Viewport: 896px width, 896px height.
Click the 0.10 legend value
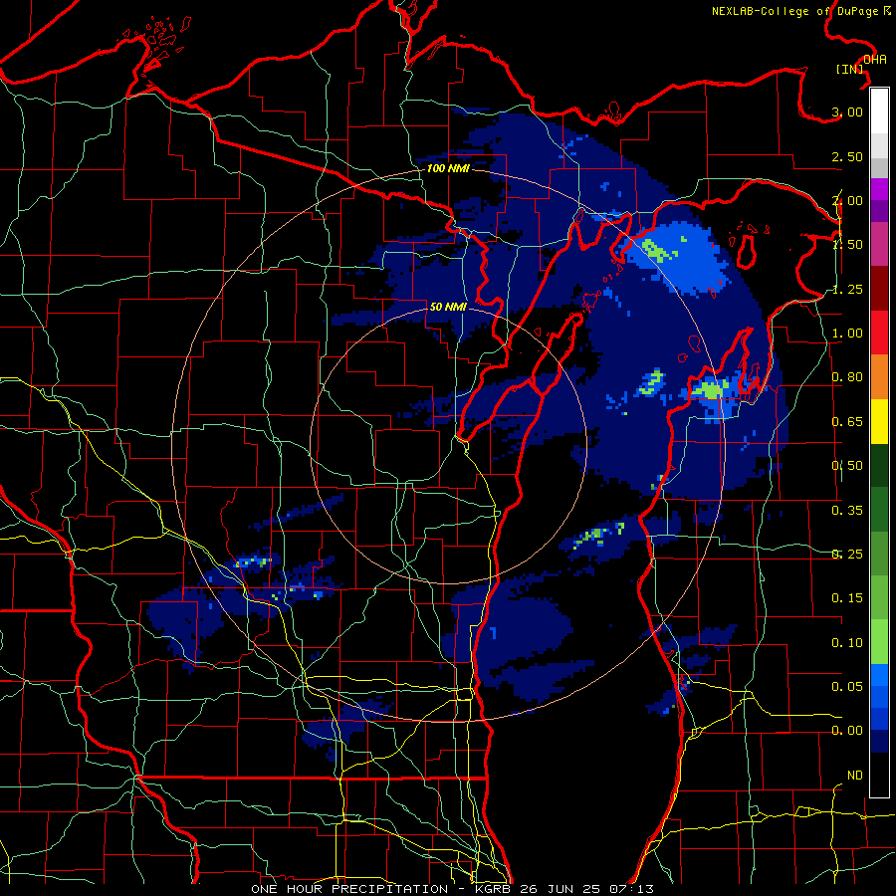847,643
